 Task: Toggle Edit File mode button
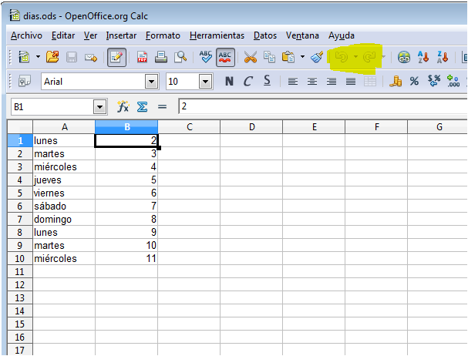pyautogui.click(x=117, y=57)
